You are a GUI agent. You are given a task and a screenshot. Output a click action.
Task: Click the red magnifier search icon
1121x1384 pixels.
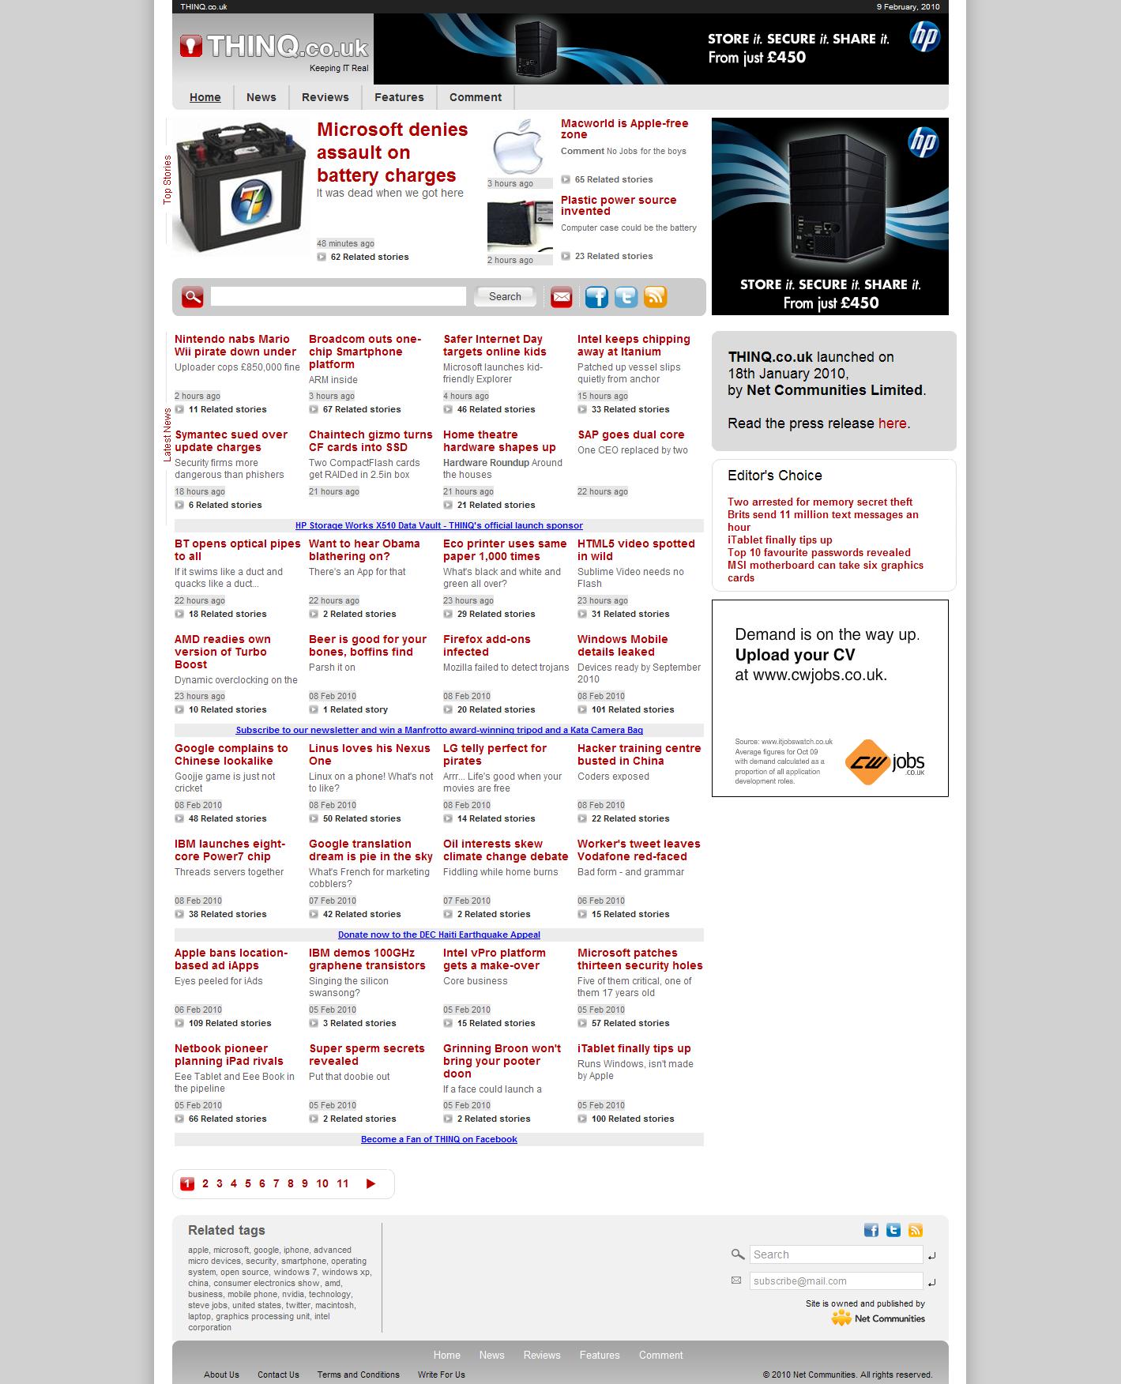(x=192, y=297)
